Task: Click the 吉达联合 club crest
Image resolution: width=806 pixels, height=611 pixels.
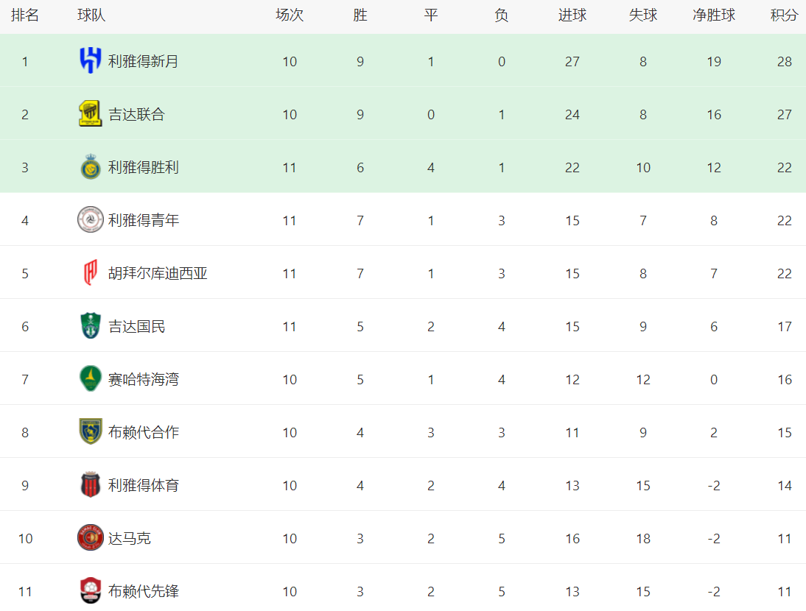Action: [x=91, y=114]
